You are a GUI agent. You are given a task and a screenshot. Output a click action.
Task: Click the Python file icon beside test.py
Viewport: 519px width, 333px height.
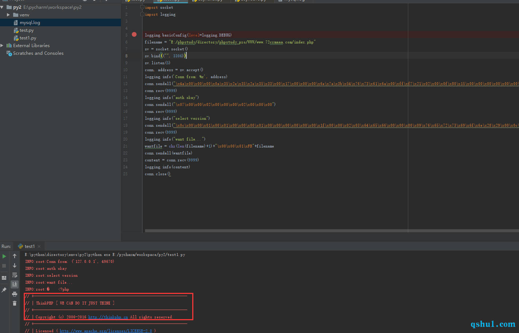[16, 30]
